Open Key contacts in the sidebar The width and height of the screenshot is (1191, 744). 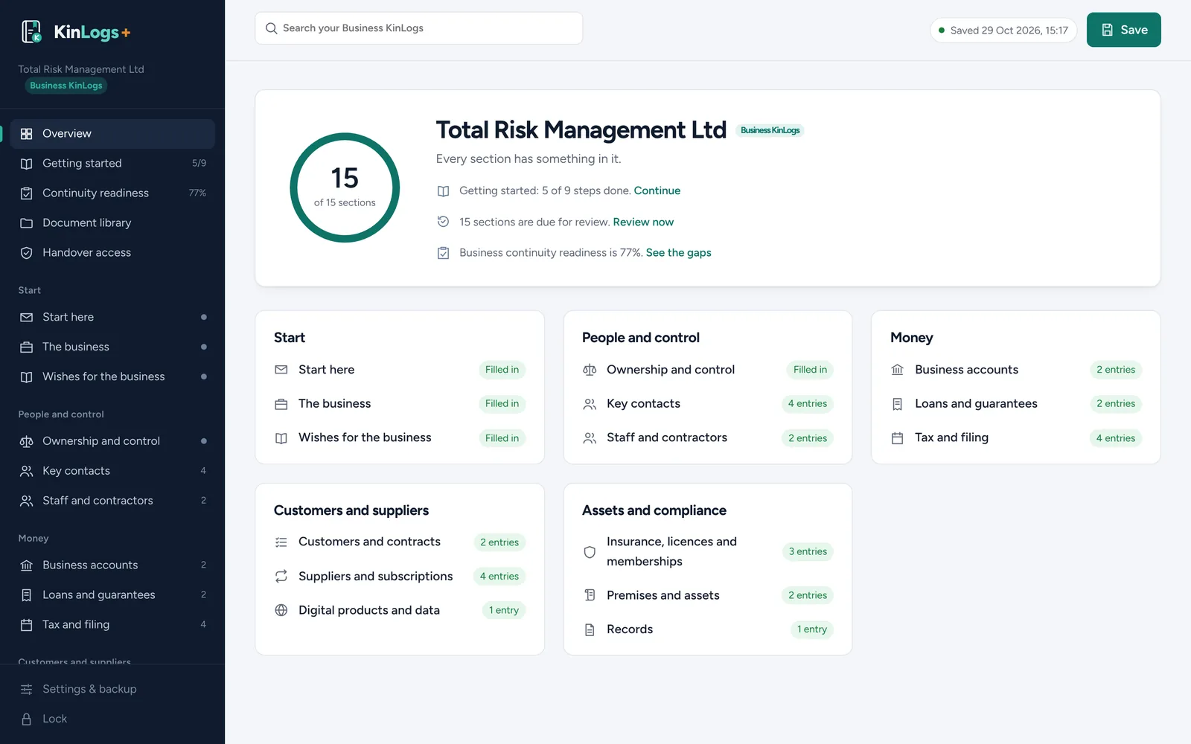112,471
